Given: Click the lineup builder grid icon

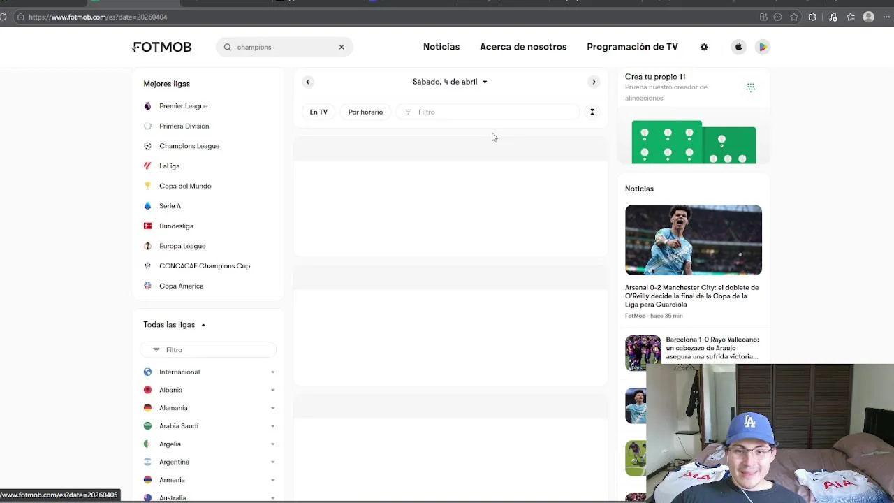Looking at the screenshot, I should click(x=751, y=87).
